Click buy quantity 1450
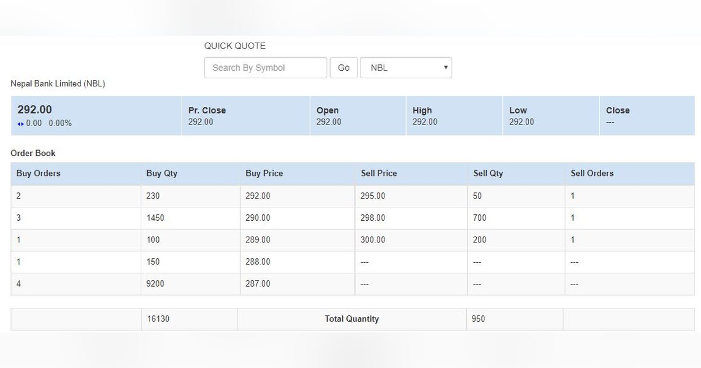The height and width of the screenshot is (368, 701). 155,218
